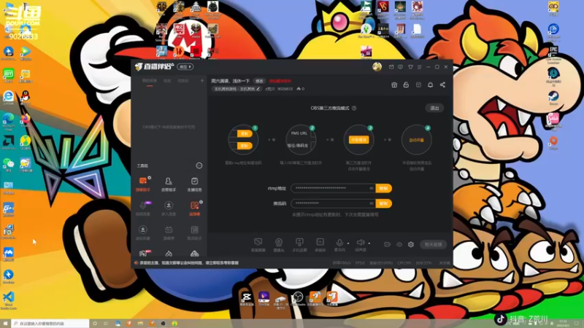
Task: Copy the rtmp address with orange button
Action: 384,188
